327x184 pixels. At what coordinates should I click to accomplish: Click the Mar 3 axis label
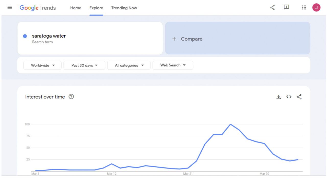(35, 174)
